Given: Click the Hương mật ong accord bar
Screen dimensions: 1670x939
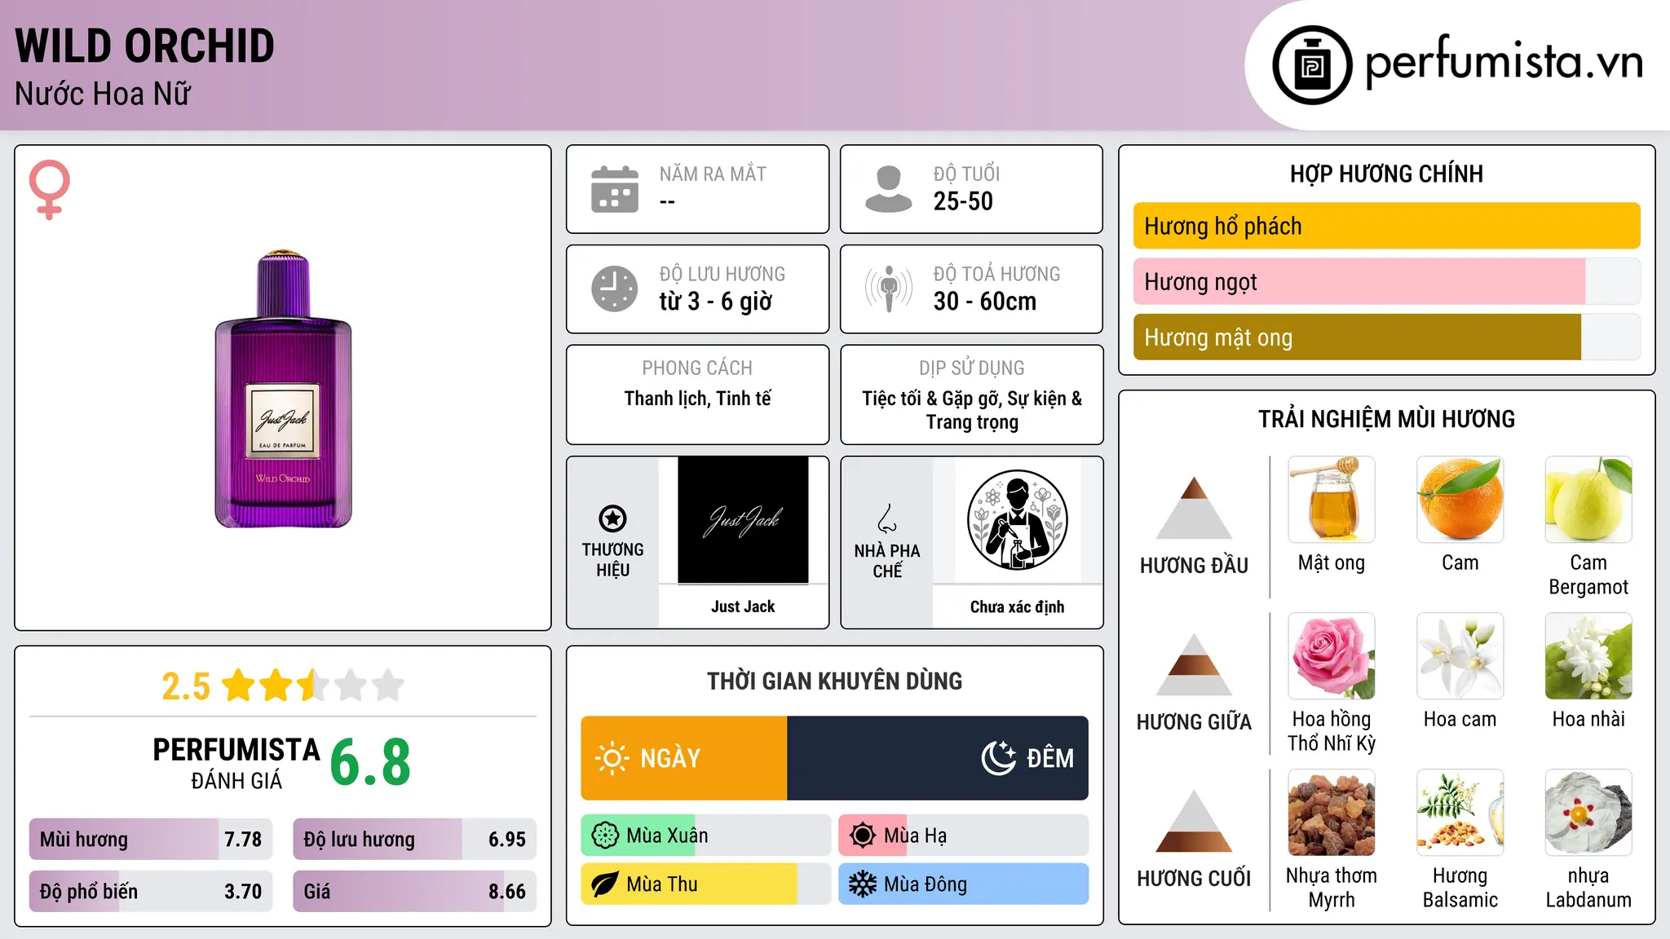Looking at the screenshot, I should pyautogui.click(x=1386, y=337).
